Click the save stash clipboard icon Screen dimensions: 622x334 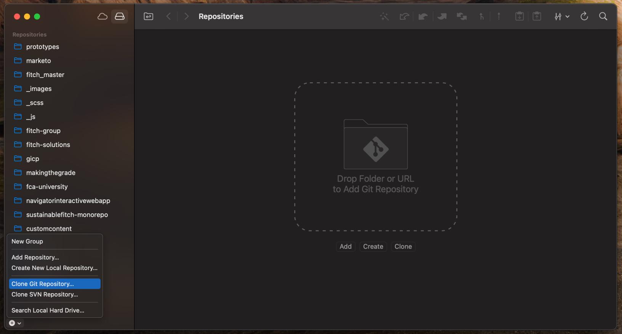(x=519, y=16)
